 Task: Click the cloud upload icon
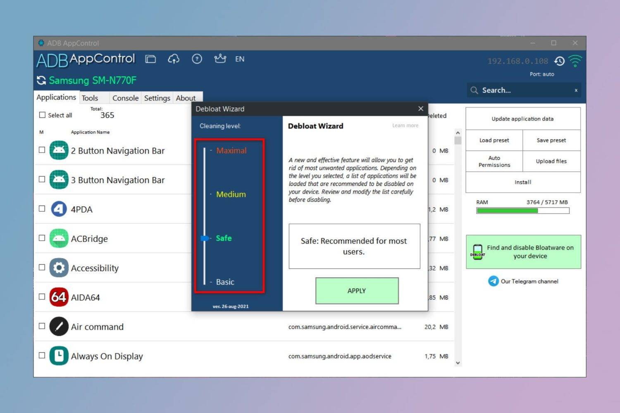174,59
